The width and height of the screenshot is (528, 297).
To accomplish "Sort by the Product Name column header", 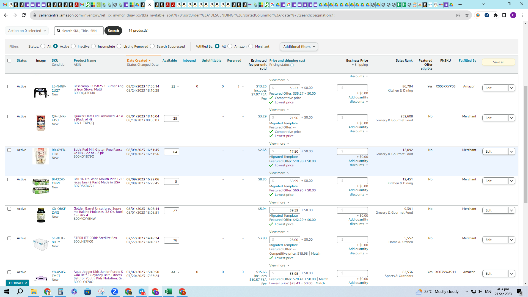I will pyautogui.click(x=85, y=61).
